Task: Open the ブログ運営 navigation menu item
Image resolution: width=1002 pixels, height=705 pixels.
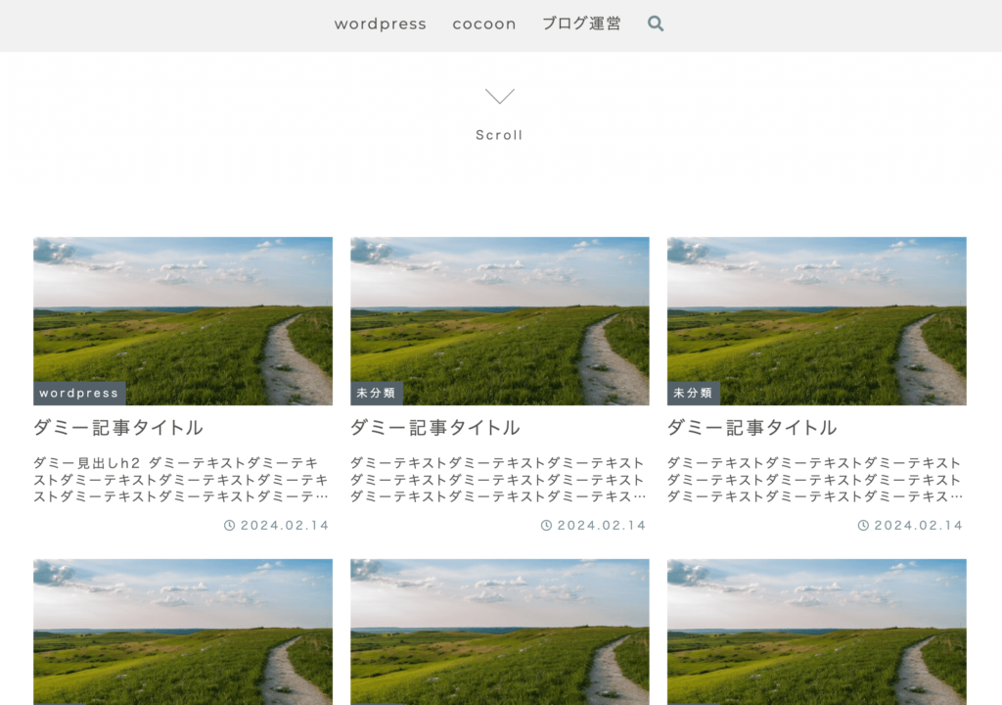Action: (x=581, y=23)
